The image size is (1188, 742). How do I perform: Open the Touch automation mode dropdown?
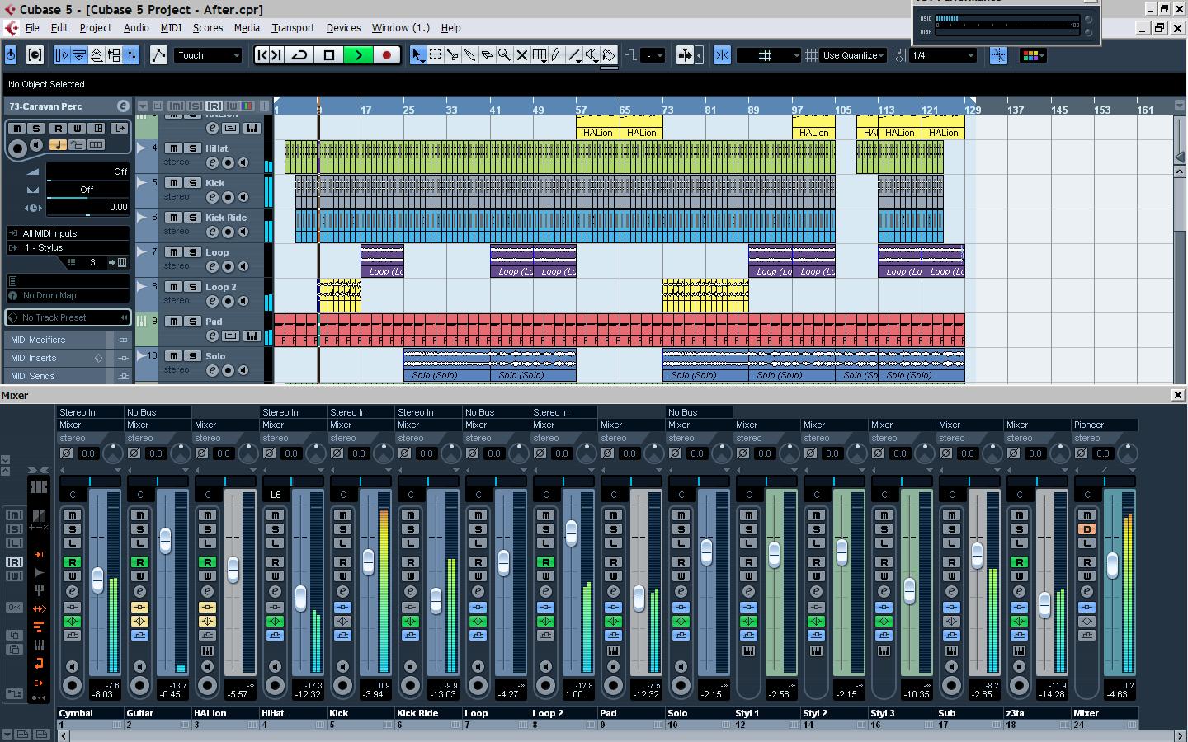tap(208, 55)
